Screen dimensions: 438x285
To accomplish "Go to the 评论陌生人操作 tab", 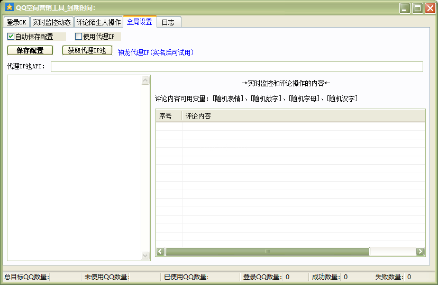I will (x=98, y=22).
